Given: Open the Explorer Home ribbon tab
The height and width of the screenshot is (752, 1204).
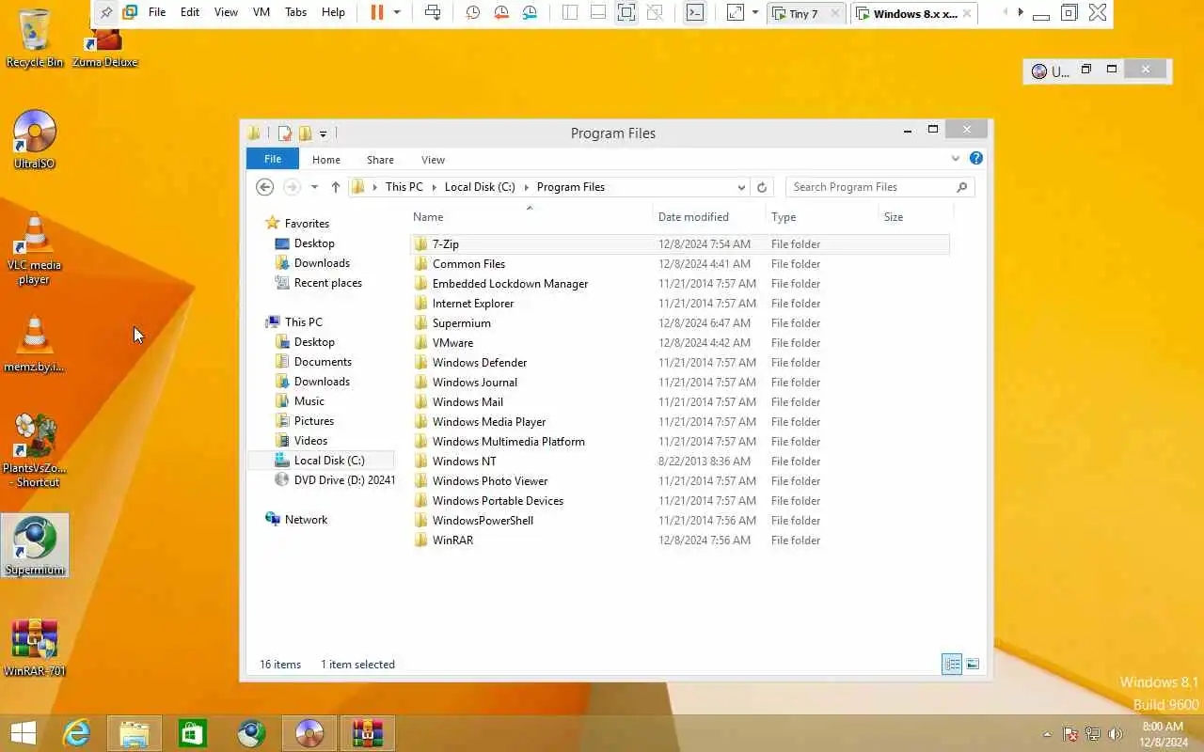Looking at the screenshot, I should 326,160.
